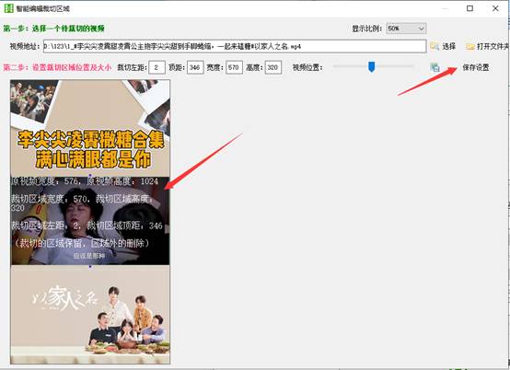Click the 保存设置 text button

pyautogui.click(x=476, y=67)
